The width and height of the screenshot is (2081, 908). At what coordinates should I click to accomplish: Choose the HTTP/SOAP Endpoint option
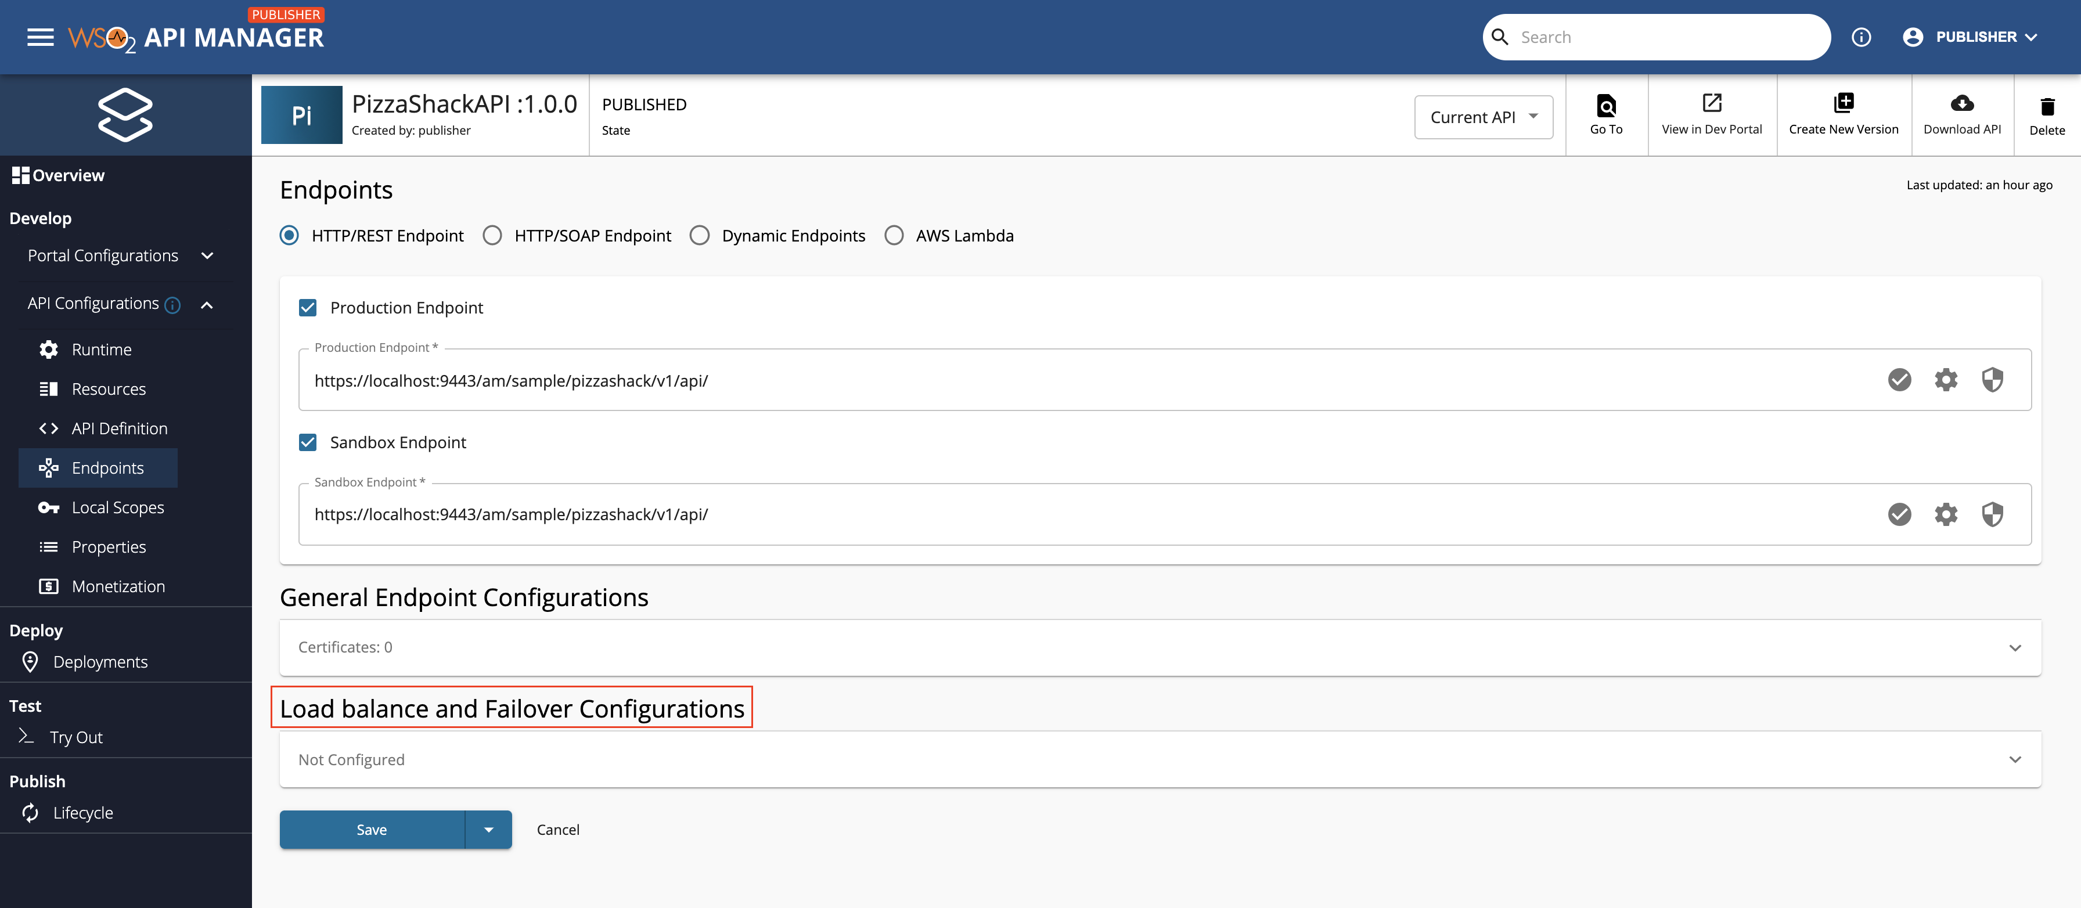click(493, 235)
